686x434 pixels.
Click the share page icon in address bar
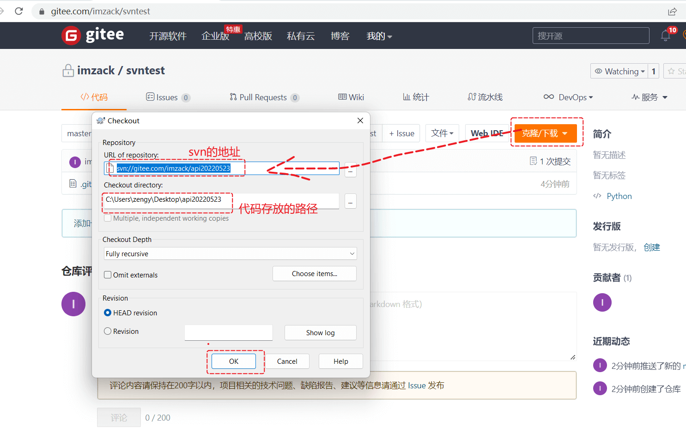coord(672,11)
